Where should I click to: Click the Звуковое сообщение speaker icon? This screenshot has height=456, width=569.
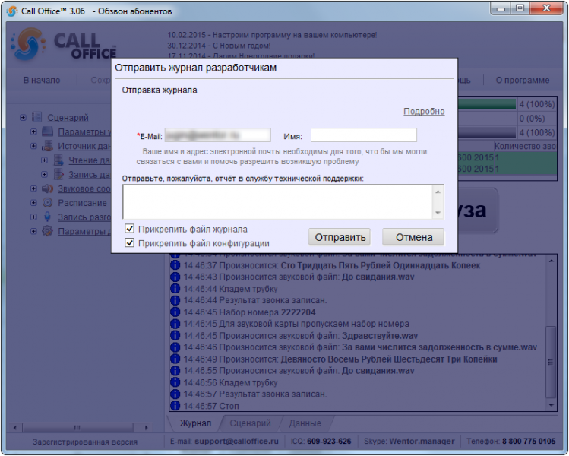tap(48, 188)
